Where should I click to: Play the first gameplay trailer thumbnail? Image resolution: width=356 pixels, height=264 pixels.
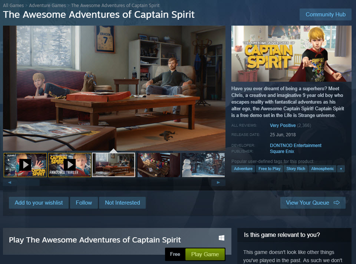(x=25, y=165)
